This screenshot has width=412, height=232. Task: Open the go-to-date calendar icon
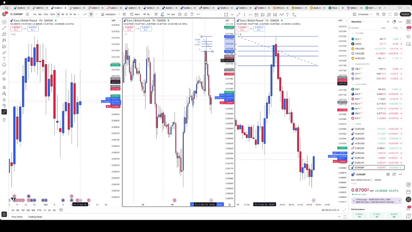pos(61,210)
